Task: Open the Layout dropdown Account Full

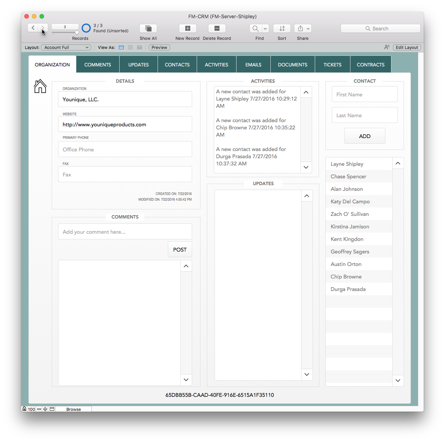Action: 66,48
